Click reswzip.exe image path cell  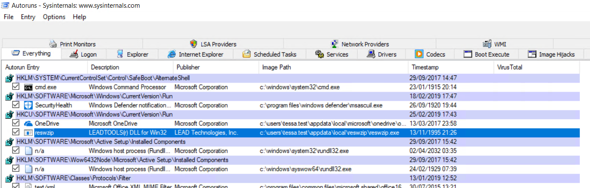point(329,133)
